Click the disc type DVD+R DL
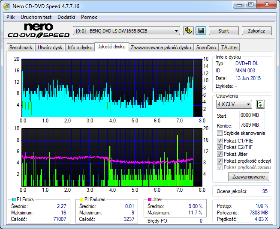The height and width of the screenshot is (229, 280). click(x=247, y=63)
